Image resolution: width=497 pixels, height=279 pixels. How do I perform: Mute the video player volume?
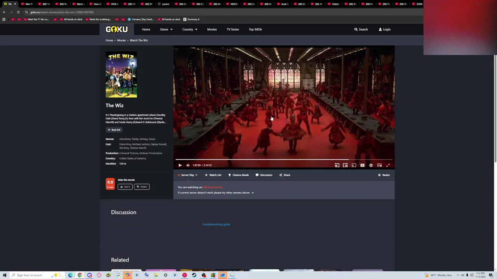pyautogui.click(x=188, y=165)
